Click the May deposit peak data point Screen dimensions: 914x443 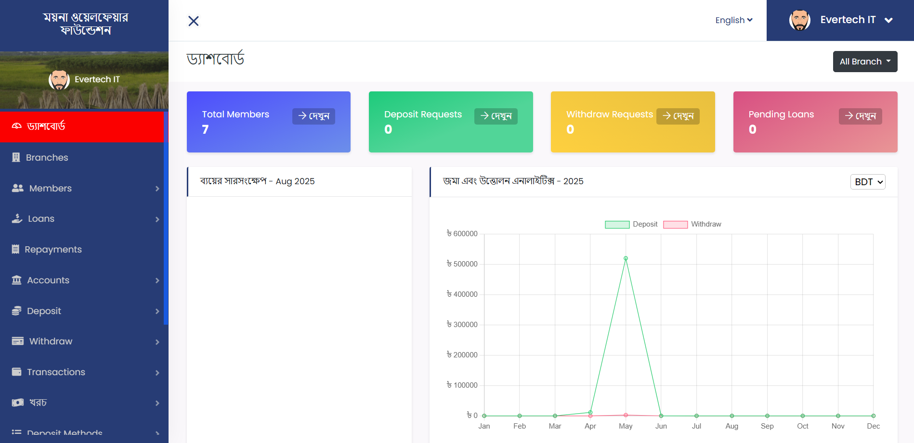coord(626,258)
